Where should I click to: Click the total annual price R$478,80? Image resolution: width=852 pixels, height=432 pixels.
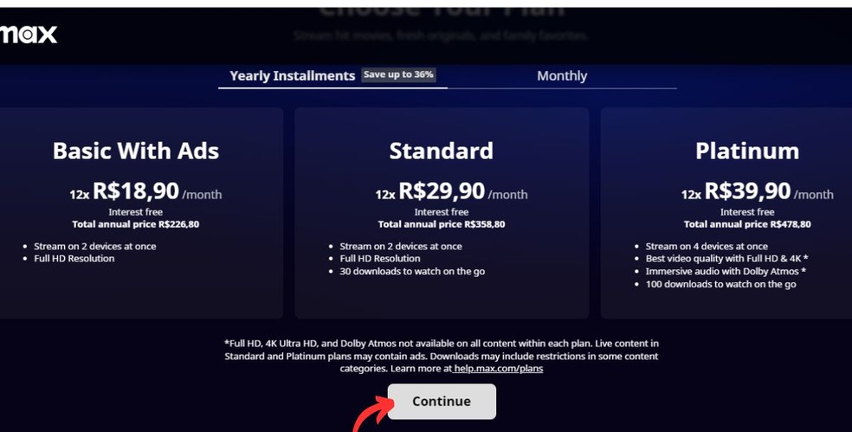(x=747, y=224)
